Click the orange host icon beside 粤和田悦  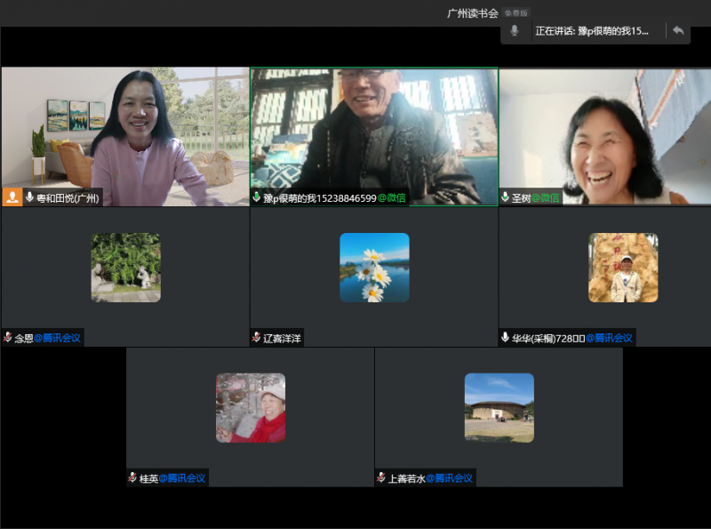click(12, 197)
